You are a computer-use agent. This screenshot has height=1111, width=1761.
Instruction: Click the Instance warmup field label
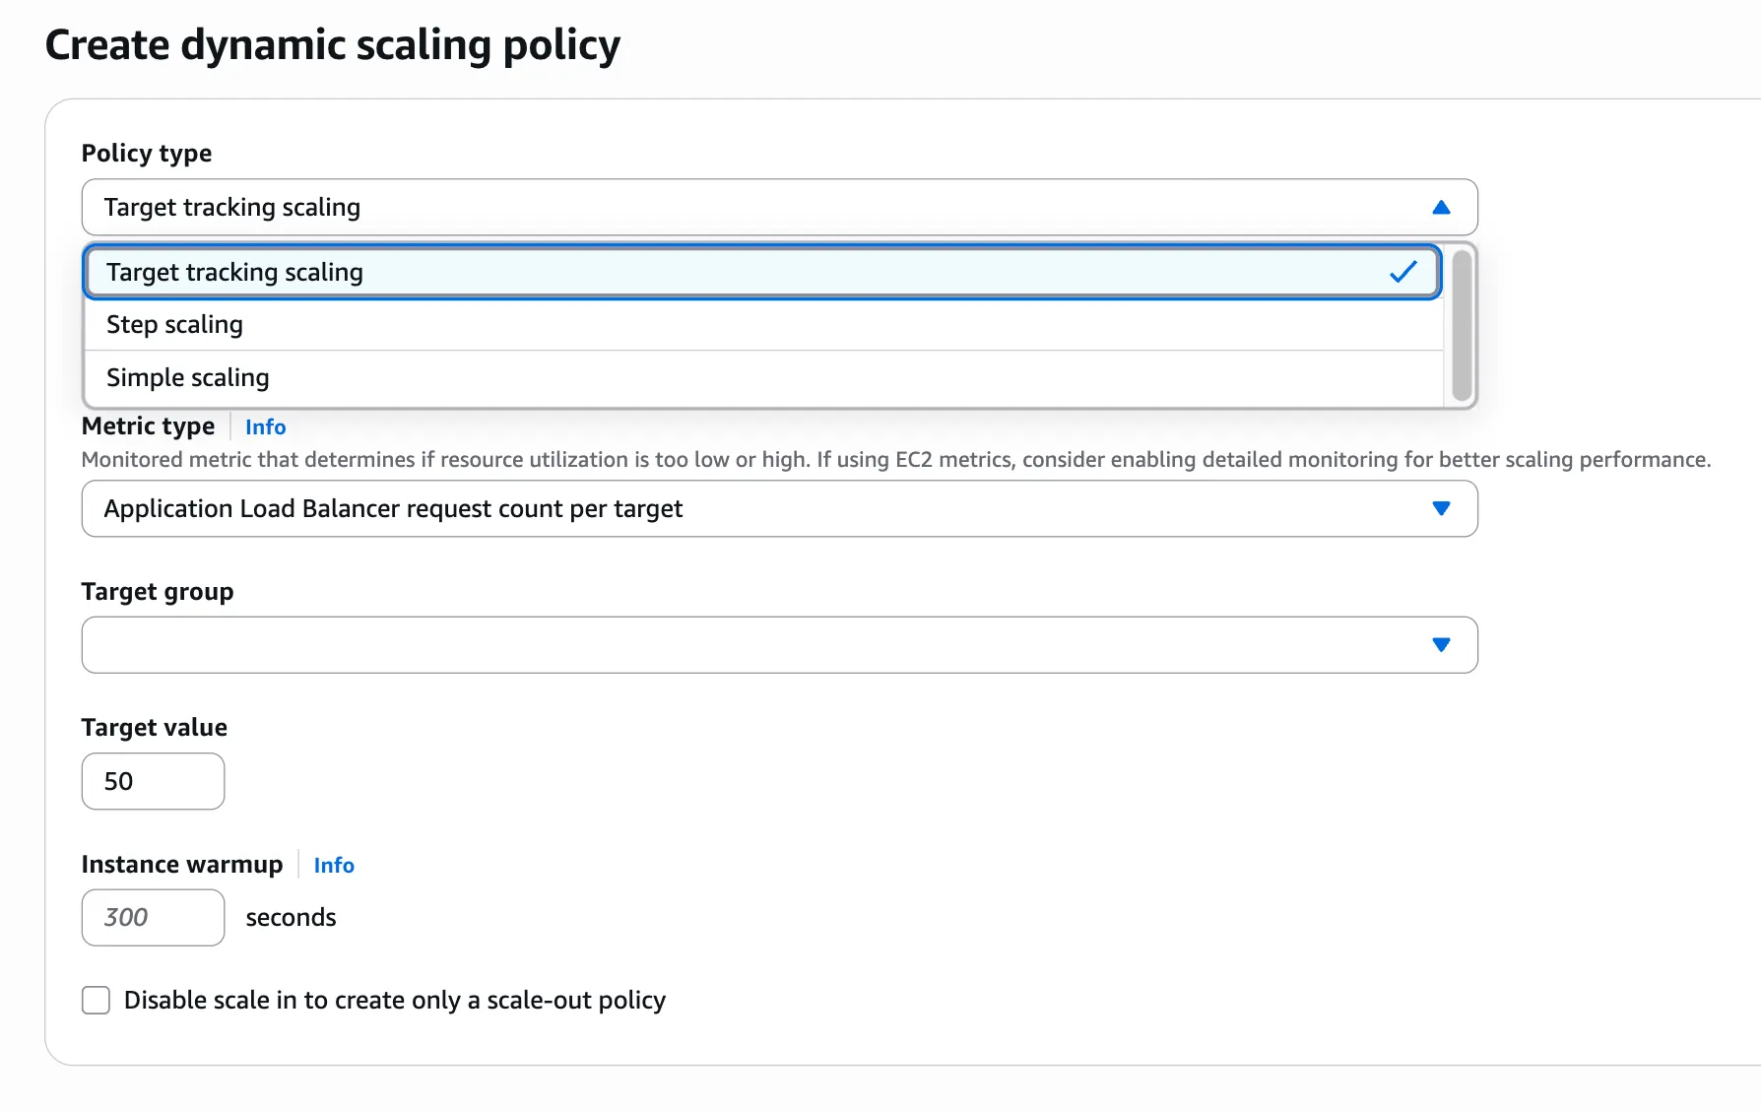pyautogui.click(x=181, y=865)
